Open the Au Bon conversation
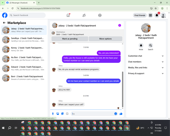This screenshot has width=170, height=136. [x=24, y=59]
